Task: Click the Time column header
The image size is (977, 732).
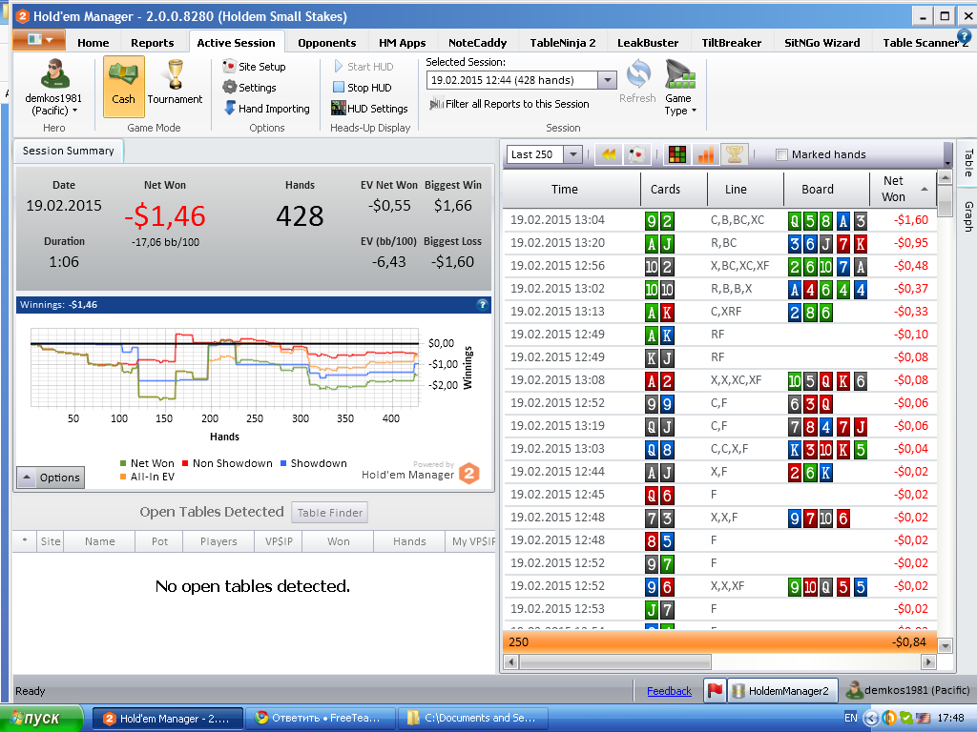Action: (x=572, y=189)
